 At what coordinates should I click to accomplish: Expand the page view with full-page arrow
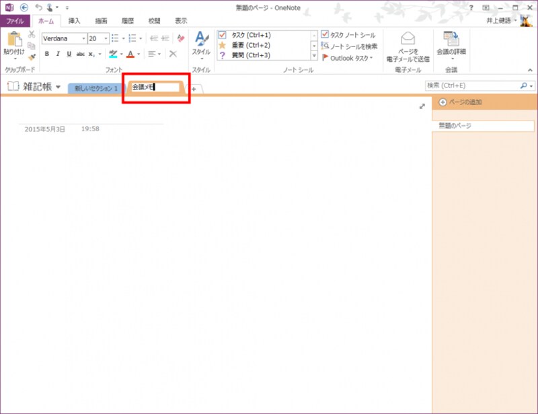pos(422,106)
